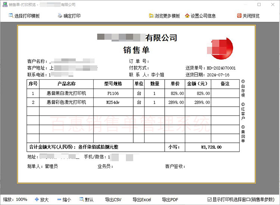The image size is (280, 205).
Task: Click product 惠普黑白激光打印机
Action: pos(66,93)
